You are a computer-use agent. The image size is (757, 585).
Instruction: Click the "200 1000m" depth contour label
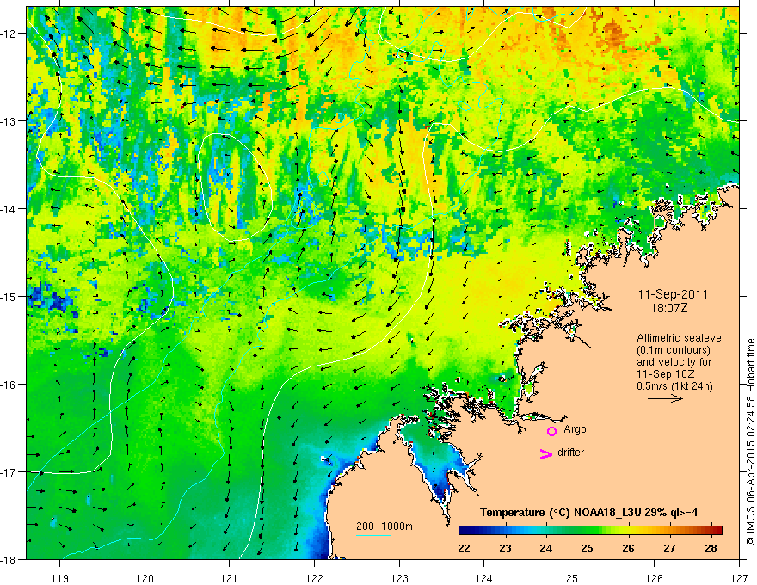385,526
